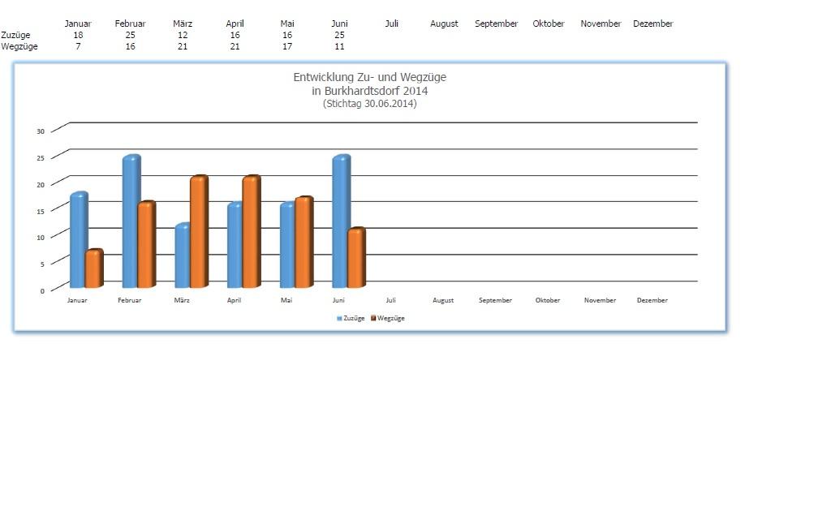Select the chart title "Entwicklung Zu- und Wegzüge"
The image size is (818, 511).
pos(369,77)
